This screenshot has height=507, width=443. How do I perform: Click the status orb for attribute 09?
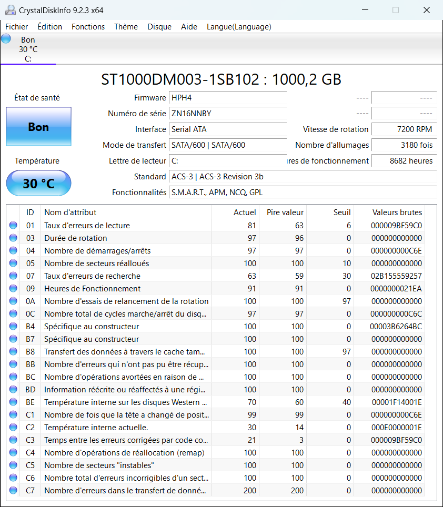(13, 288)
